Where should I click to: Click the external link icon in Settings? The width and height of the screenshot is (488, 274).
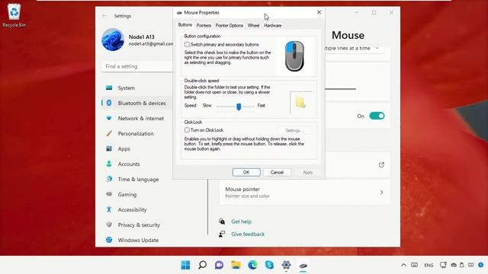381,164
